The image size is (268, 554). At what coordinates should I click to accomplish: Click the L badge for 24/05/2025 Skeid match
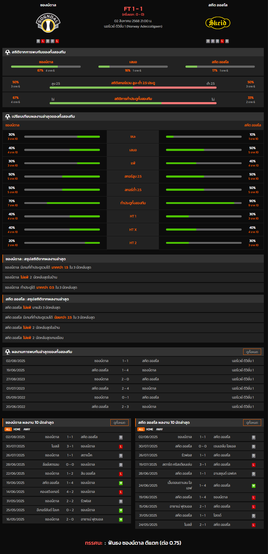[254, 525]
